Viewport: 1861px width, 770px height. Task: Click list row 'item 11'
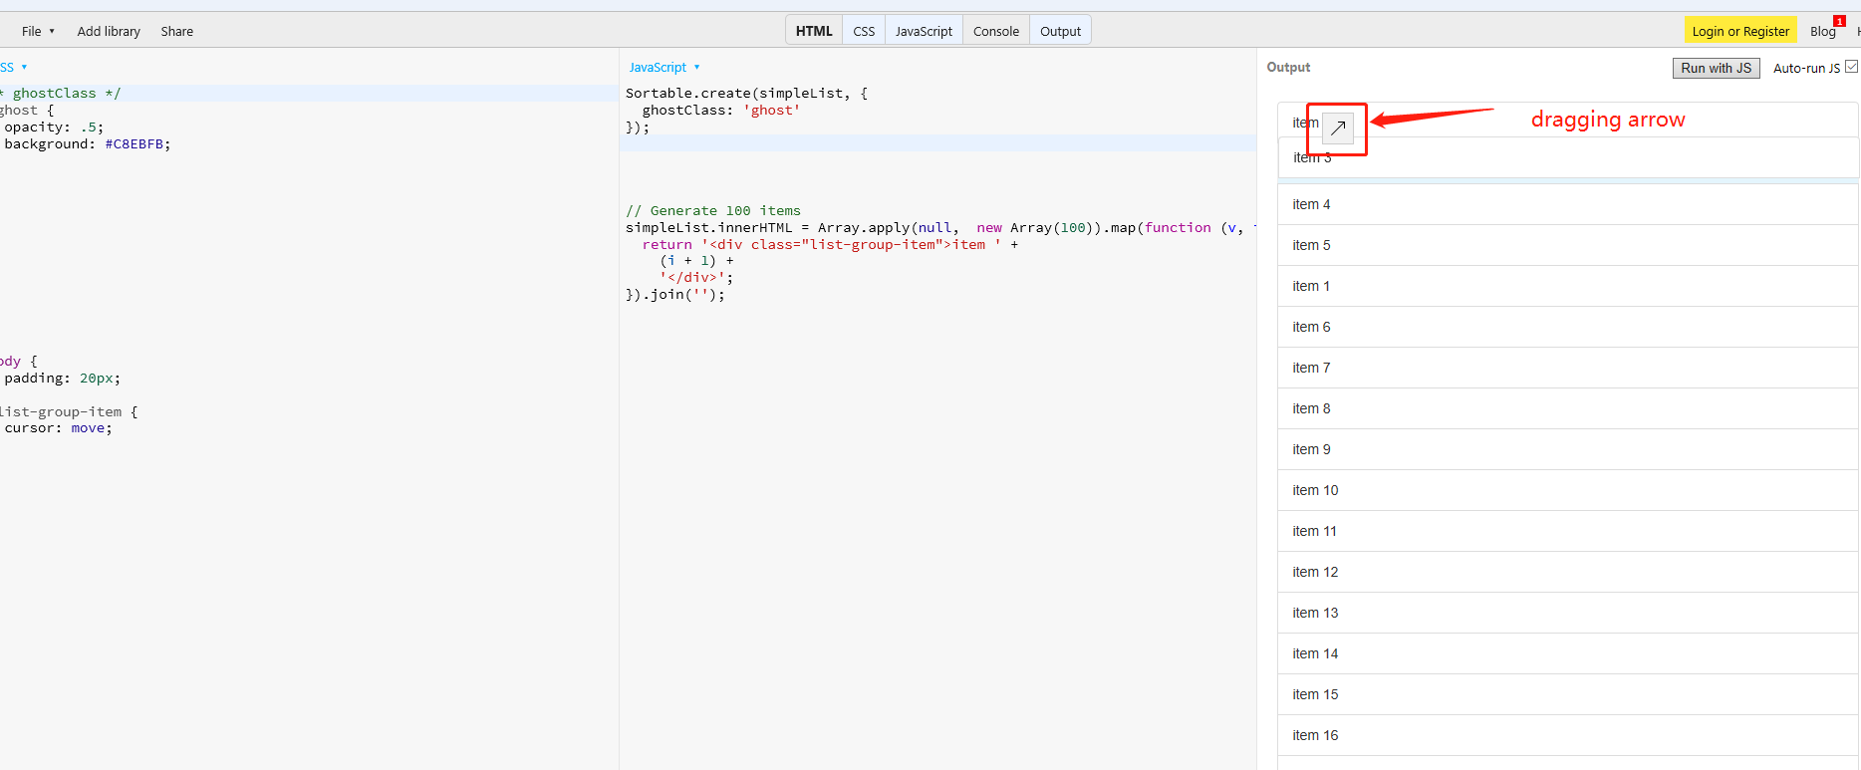coord(1568,531)
